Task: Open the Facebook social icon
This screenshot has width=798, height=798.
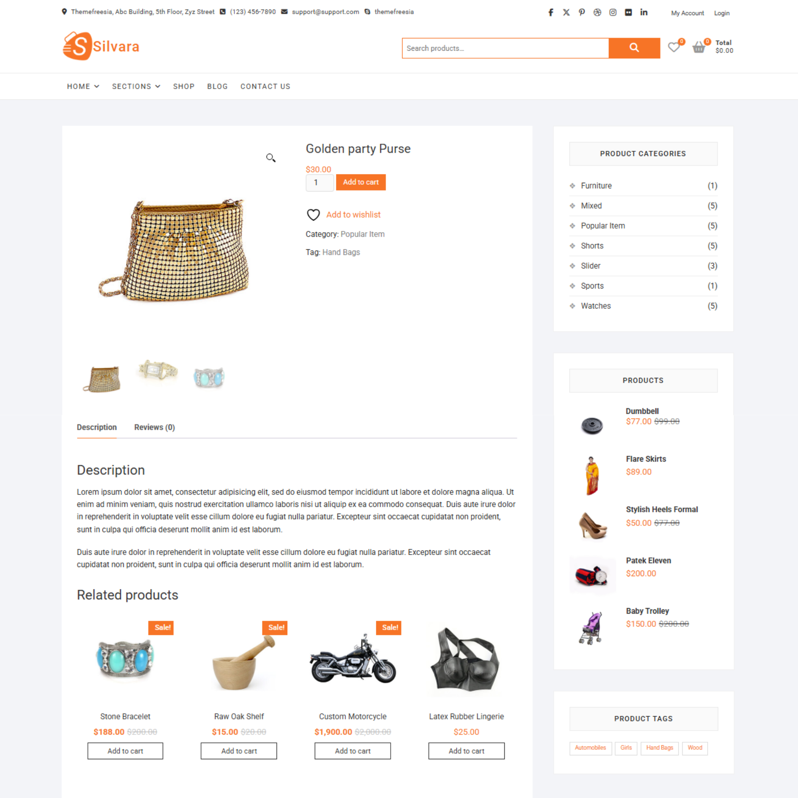Action: coord(551,12)
